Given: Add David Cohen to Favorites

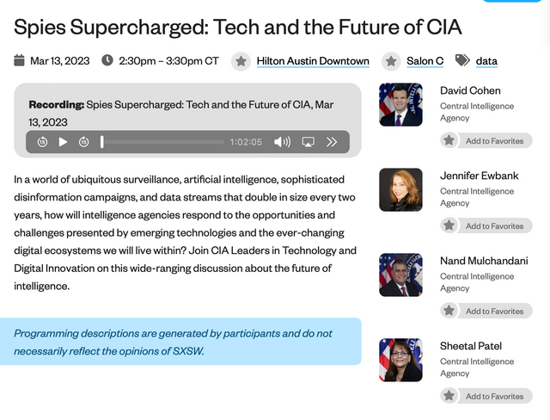Looking at the screenshot, I should pyautogui.click(x=486, y=140).
